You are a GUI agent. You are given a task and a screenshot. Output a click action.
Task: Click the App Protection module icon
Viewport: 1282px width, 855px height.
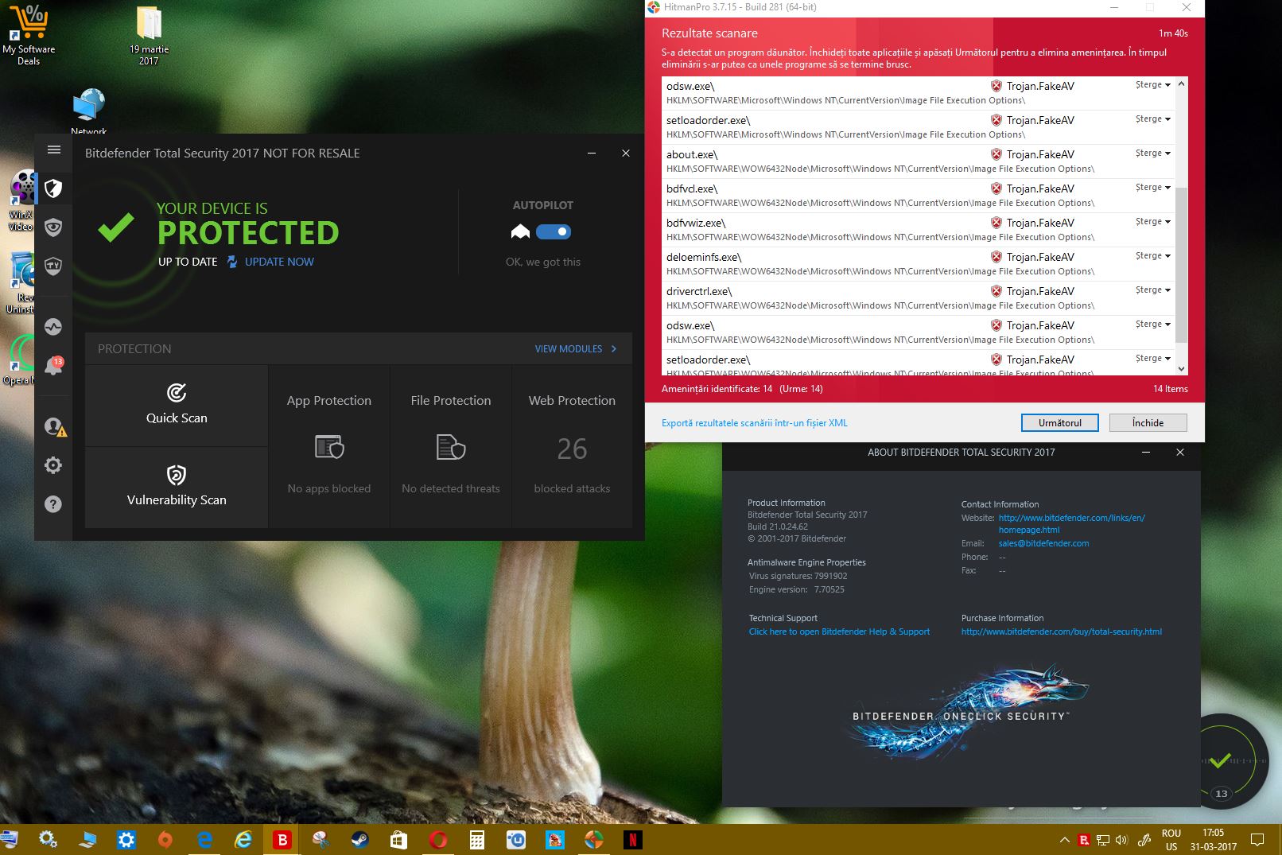coord(329,447)
